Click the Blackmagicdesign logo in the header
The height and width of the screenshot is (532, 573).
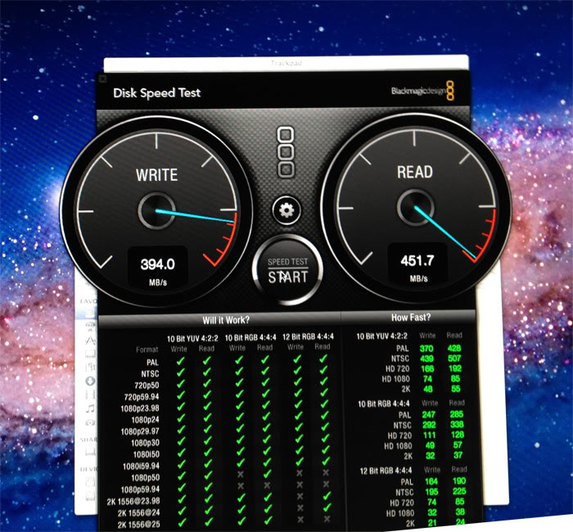423,90
